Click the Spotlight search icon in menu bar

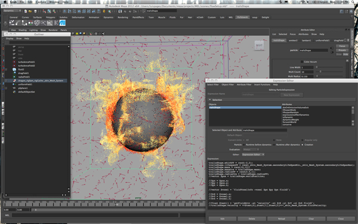[x=353, y=2]
